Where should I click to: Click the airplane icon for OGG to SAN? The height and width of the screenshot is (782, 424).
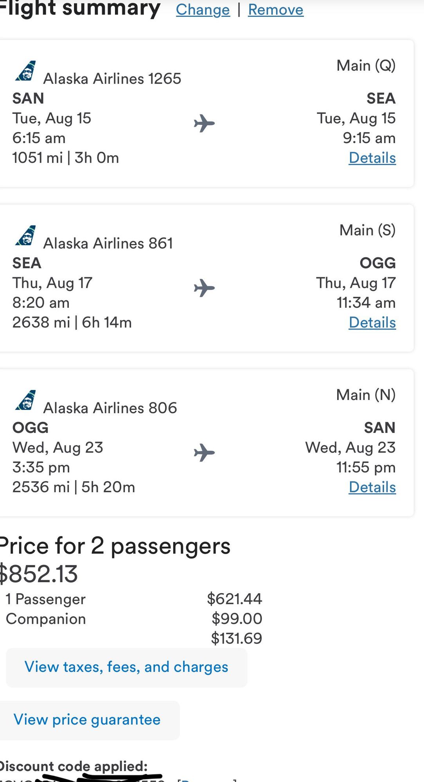tap(204, 453)
